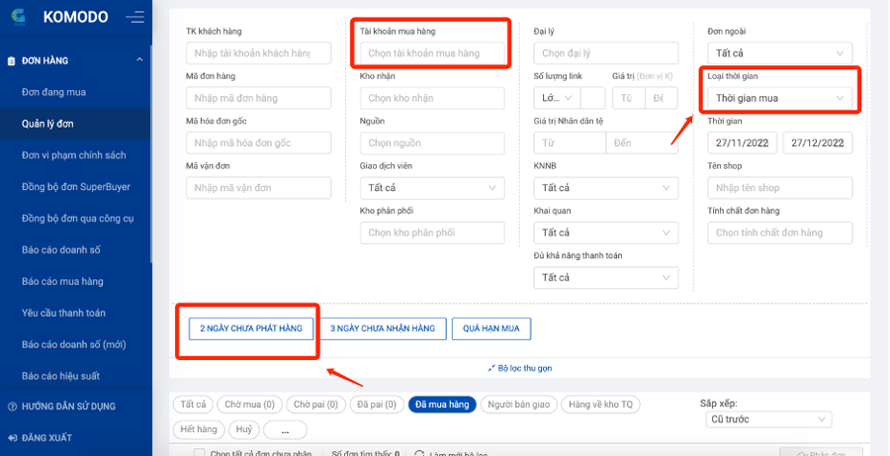The height and width of the screenshot is (456, 890).
Task: Click the clipboard icon beside ĐƠN HÀNG
Action: [11, 60]
